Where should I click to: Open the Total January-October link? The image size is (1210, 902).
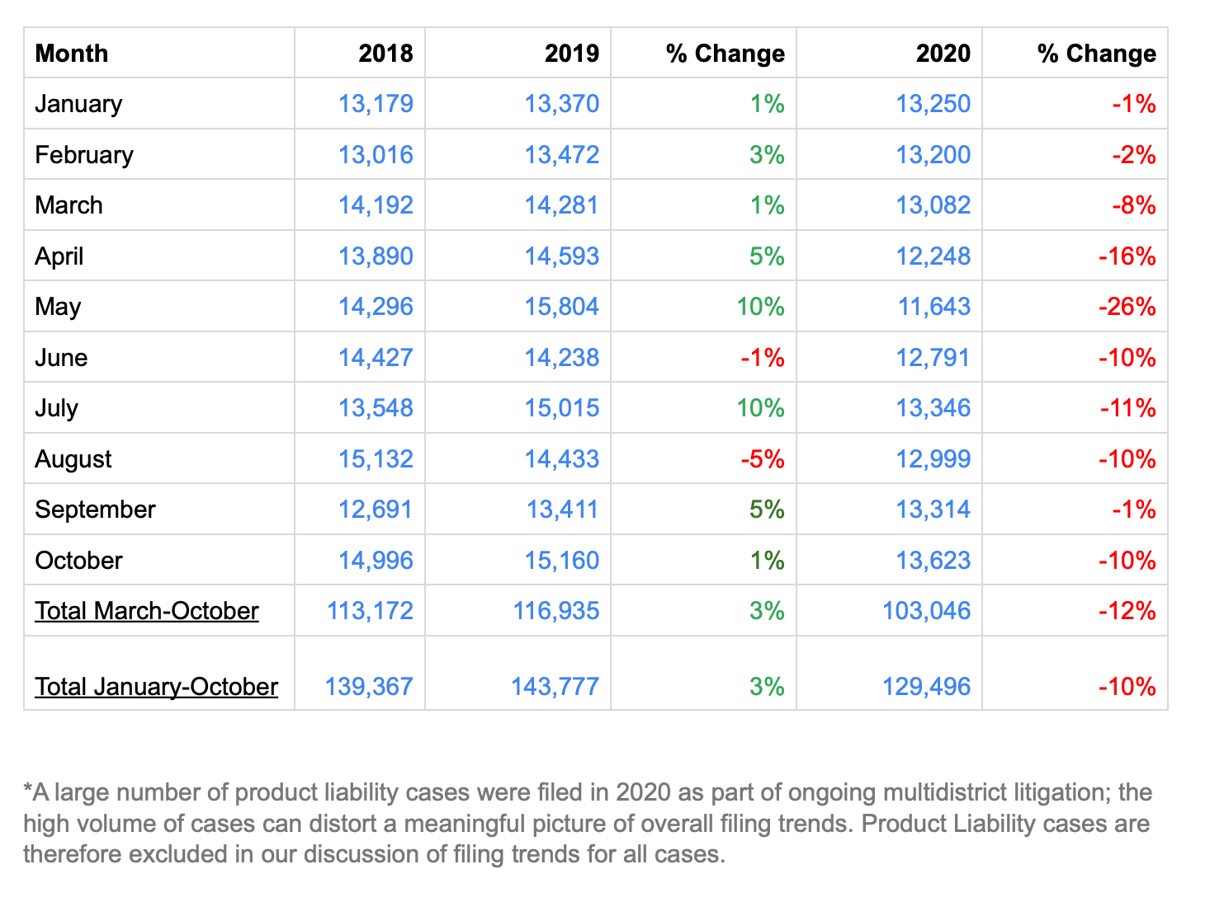(x=156, y=687)
